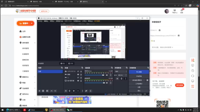200x112 pixels.
Task: Add a new scene transition with the plus icon
Action: (x=117, y=79)
